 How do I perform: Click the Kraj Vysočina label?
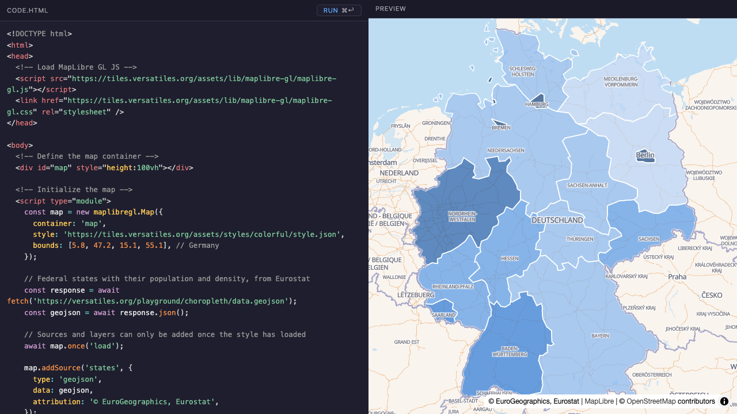pyautogui.click(x=713, y=314)
